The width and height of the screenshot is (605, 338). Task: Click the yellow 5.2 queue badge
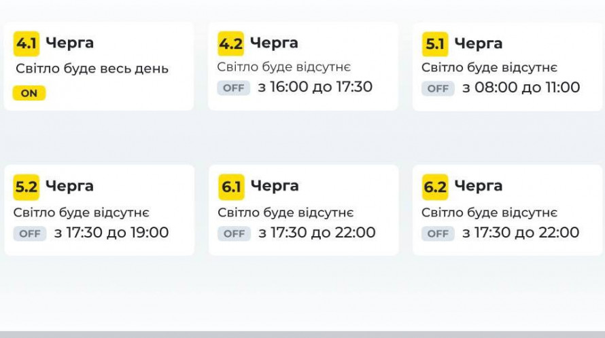pos(27,187)
